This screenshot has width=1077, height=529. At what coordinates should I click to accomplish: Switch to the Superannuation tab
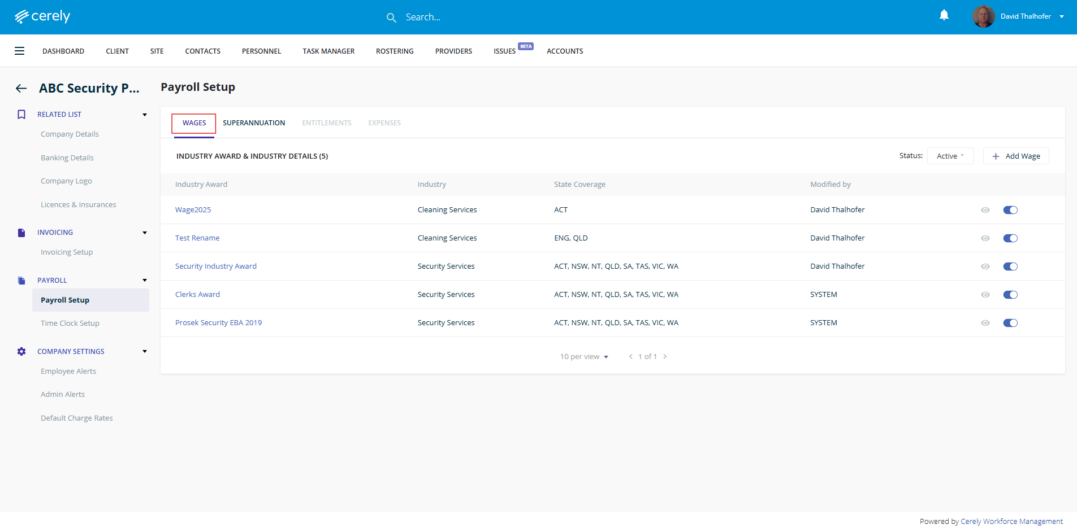pos(254,123)
